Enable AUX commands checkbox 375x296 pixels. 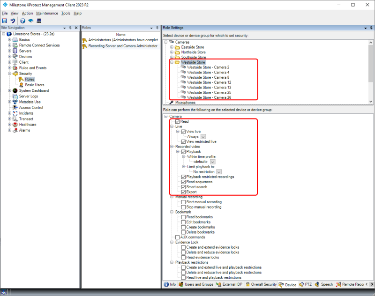tap(178, 237)
